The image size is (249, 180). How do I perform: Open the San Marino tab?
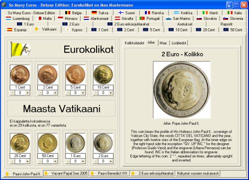point(178,18)
